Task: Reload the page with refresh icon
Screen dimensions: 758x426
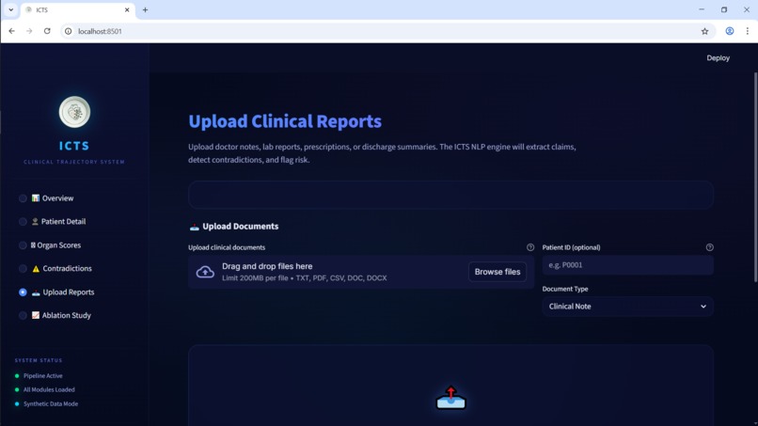Action: point(47,31)
